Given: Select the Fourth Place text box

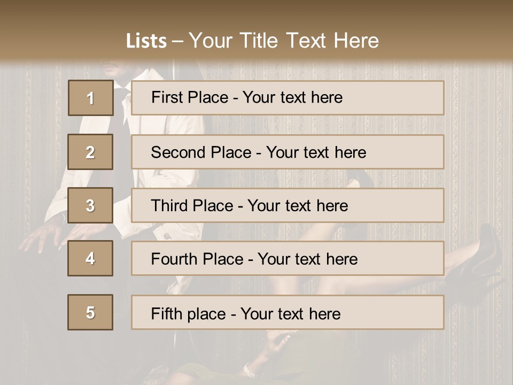Looking at the screenshot, I should click(x=287, y=259).
